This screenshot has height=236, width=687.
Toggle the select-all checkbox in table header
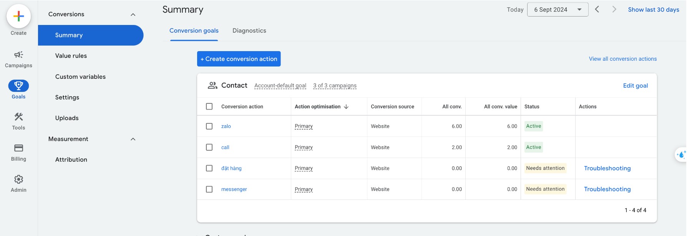pos(209,106)
